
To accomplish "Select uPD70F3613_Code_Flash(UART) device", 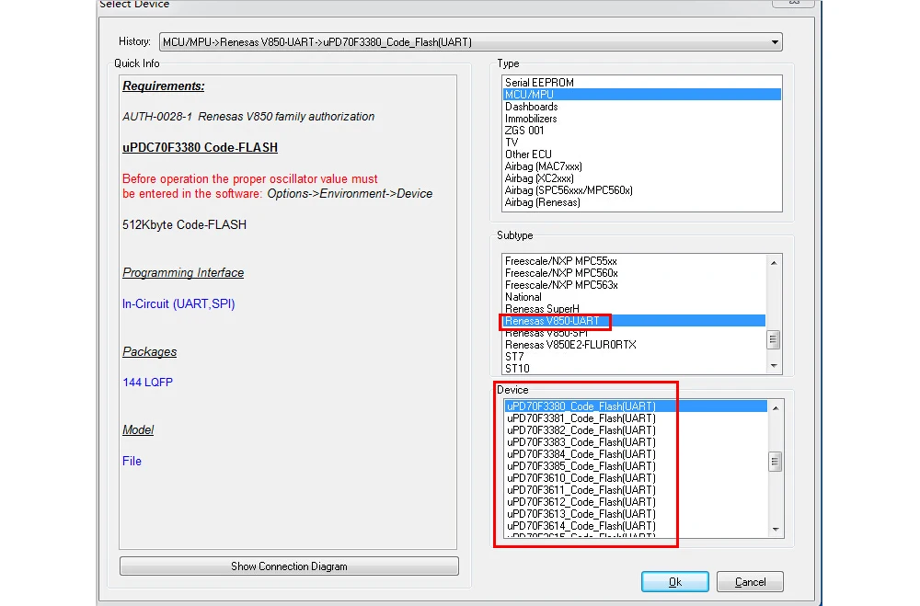I will tap(636, 514).
